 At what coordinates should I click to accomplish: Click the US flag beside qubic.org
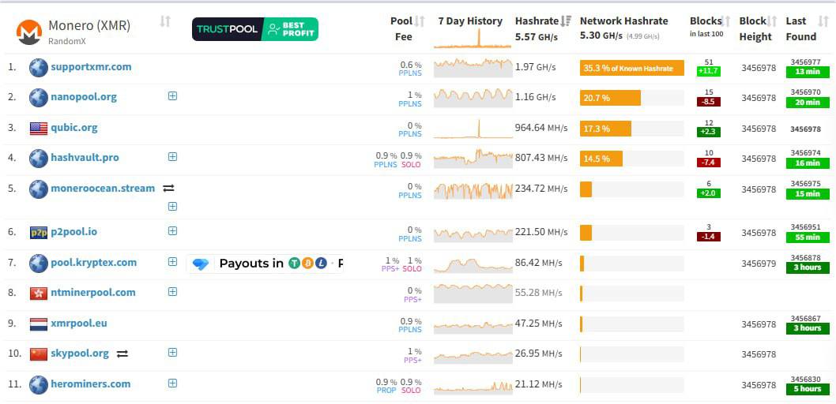point(39,129)
